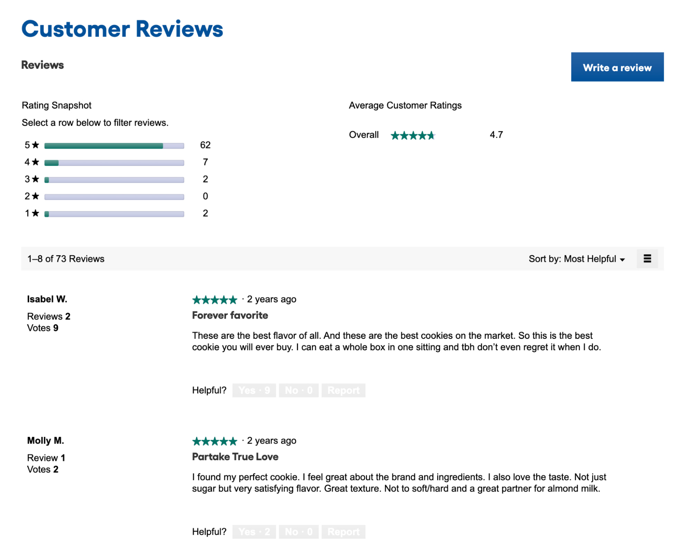Select the 4-star rating filter row
This screenshot has height=553, width=691.
pos(114,162)
